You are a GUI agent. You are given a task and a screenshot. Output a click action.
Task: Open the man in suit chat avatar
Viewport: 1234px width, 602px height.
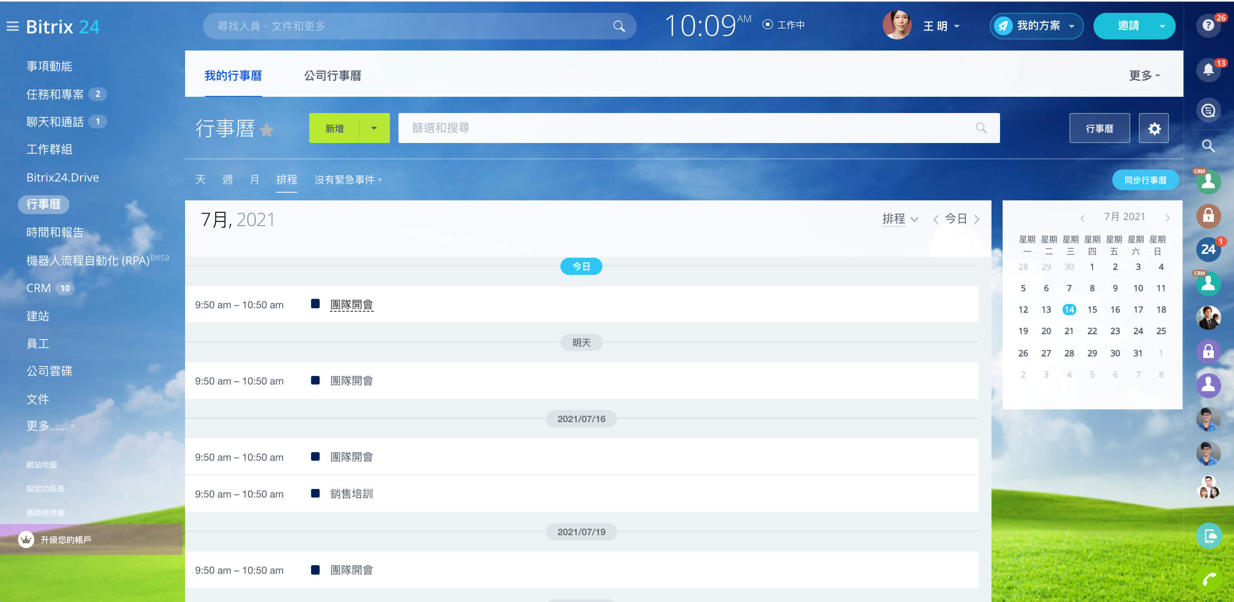1208,317
